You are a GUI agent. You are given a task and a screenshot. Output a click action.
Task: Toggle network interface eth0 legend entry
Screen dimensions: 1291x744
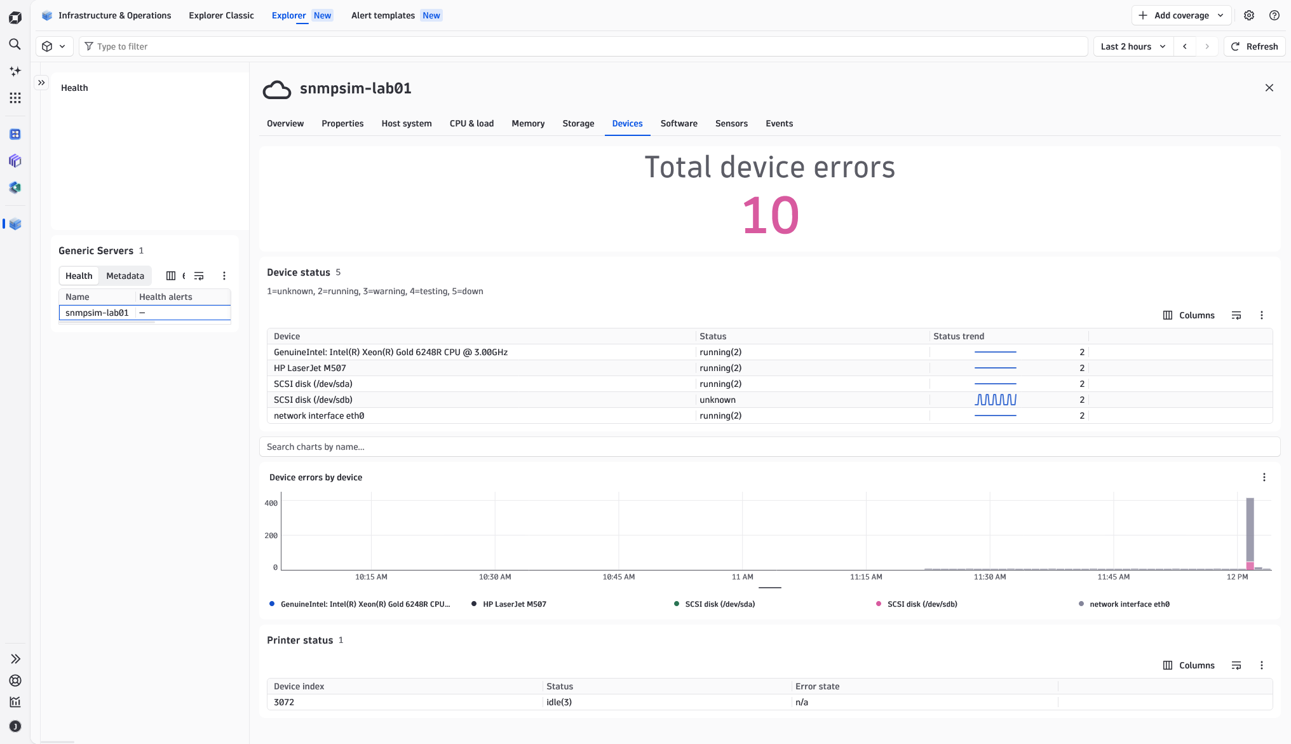coord(1124,604)
